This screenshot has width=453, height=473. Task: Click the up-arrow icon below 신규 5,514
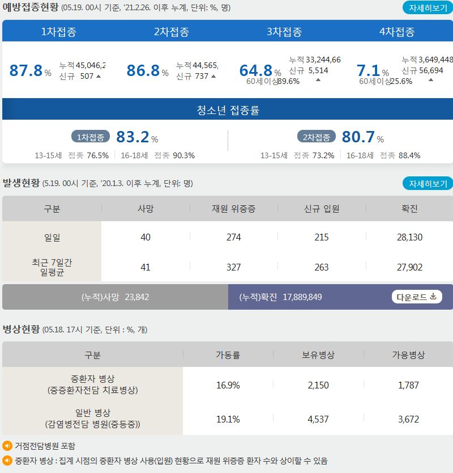coord(318,80)
